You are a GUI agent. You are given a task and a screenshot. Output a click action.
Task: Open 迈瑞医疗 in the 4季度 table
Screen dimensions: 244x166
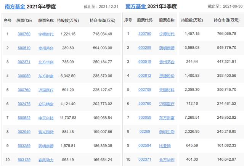point(46,90)
